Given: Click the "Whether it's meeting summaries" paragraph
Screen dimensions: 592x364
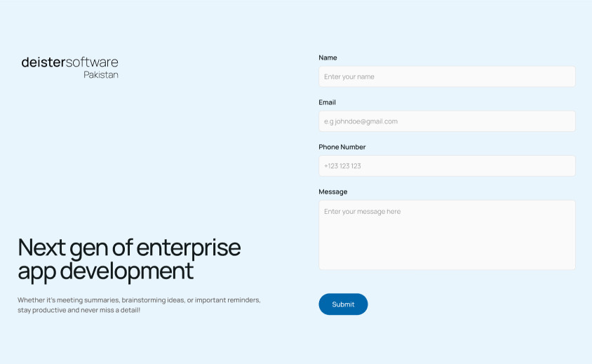Looking at the screenshot, I should (x=139, y=305).
